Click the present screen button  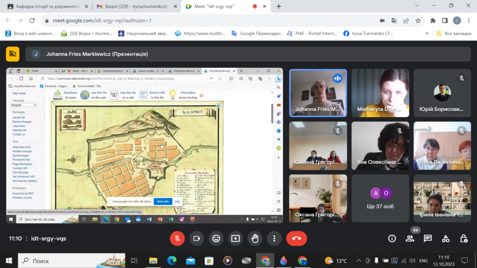236,238
